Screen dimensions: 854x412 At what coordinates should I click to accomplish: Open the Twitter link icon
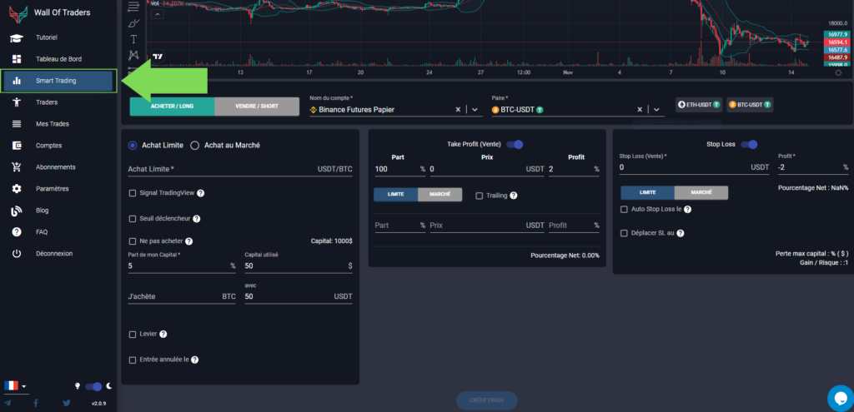pyautogui.click(x=66, y=403)
